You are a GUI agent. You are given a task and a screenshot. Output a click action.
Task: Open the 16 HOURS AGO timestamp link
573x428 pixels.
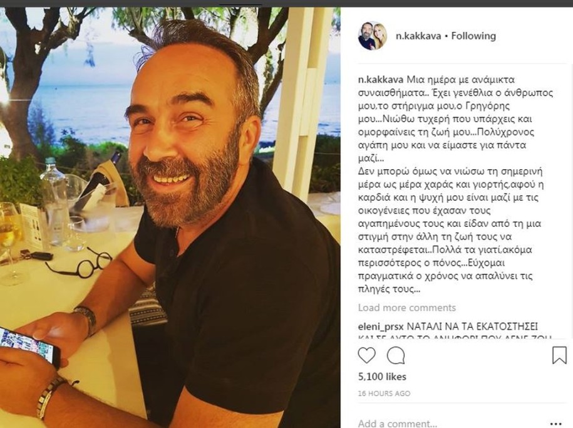pyautogui.click(x=384, y=394)
